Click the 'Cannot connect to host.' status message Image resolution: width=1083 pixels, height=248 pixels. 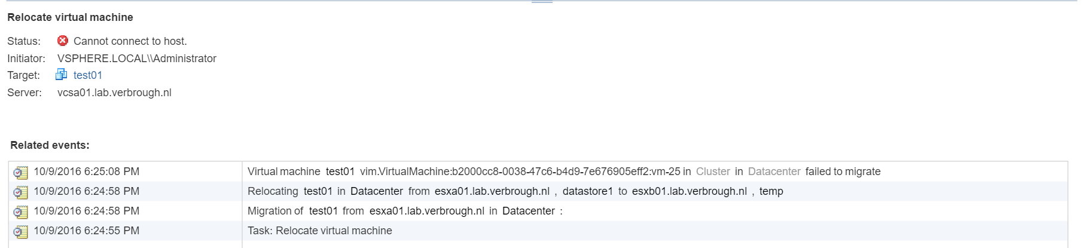[x=130, y=41]
